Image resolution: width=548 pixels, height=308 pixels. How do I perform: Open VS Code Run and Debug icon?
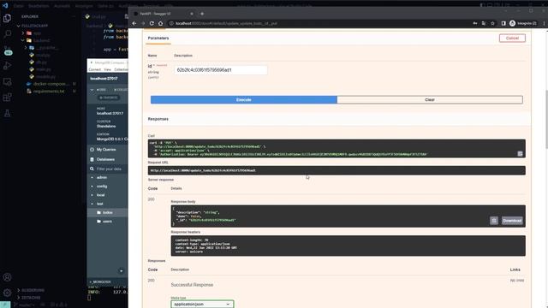(7, 66)
